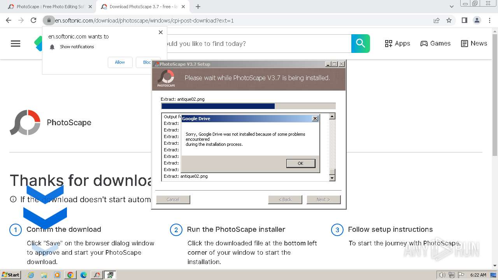Open the Games section on Softonic
Image resolution: width=498 pixels, height=280 pixels.
(x=435, y=44)
